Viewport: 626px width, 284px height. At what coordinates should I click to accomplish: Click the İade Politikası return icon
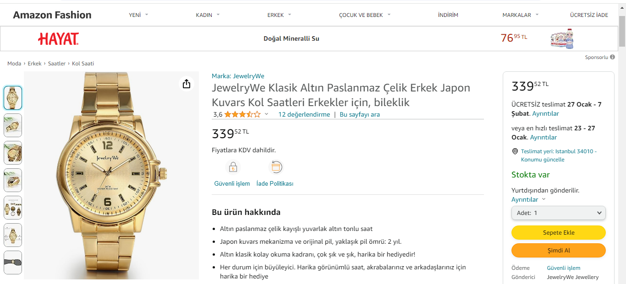pos(275,167)
